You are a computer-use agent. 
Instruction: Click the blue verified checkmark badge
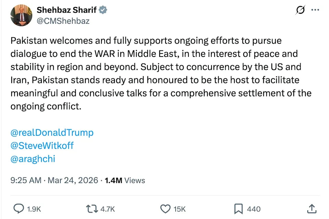103,10
